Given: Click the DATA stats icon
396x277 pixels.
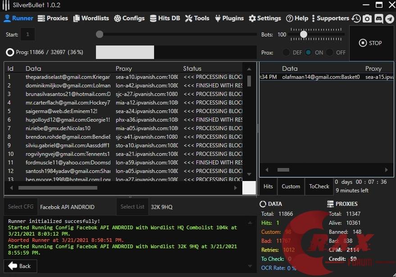Looking at the screenshot, I should point(263,204).
